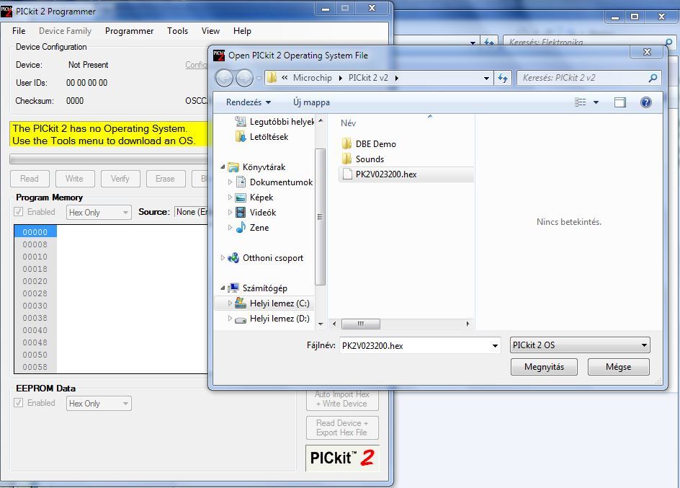Screen dimensions: 680x488
Task: Open Program Memory Hex Only dropdown
Action: click(x=99, y=212)
